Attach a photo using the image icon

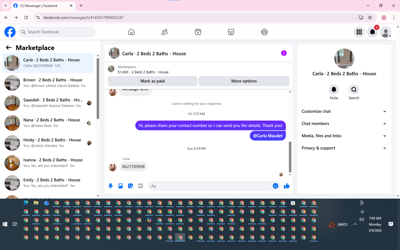(x=121, y=186)
